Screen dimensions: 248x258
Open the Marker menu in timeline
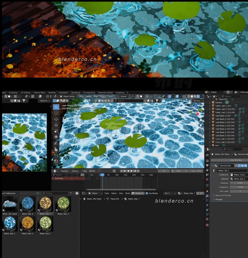tap(92, 171)
